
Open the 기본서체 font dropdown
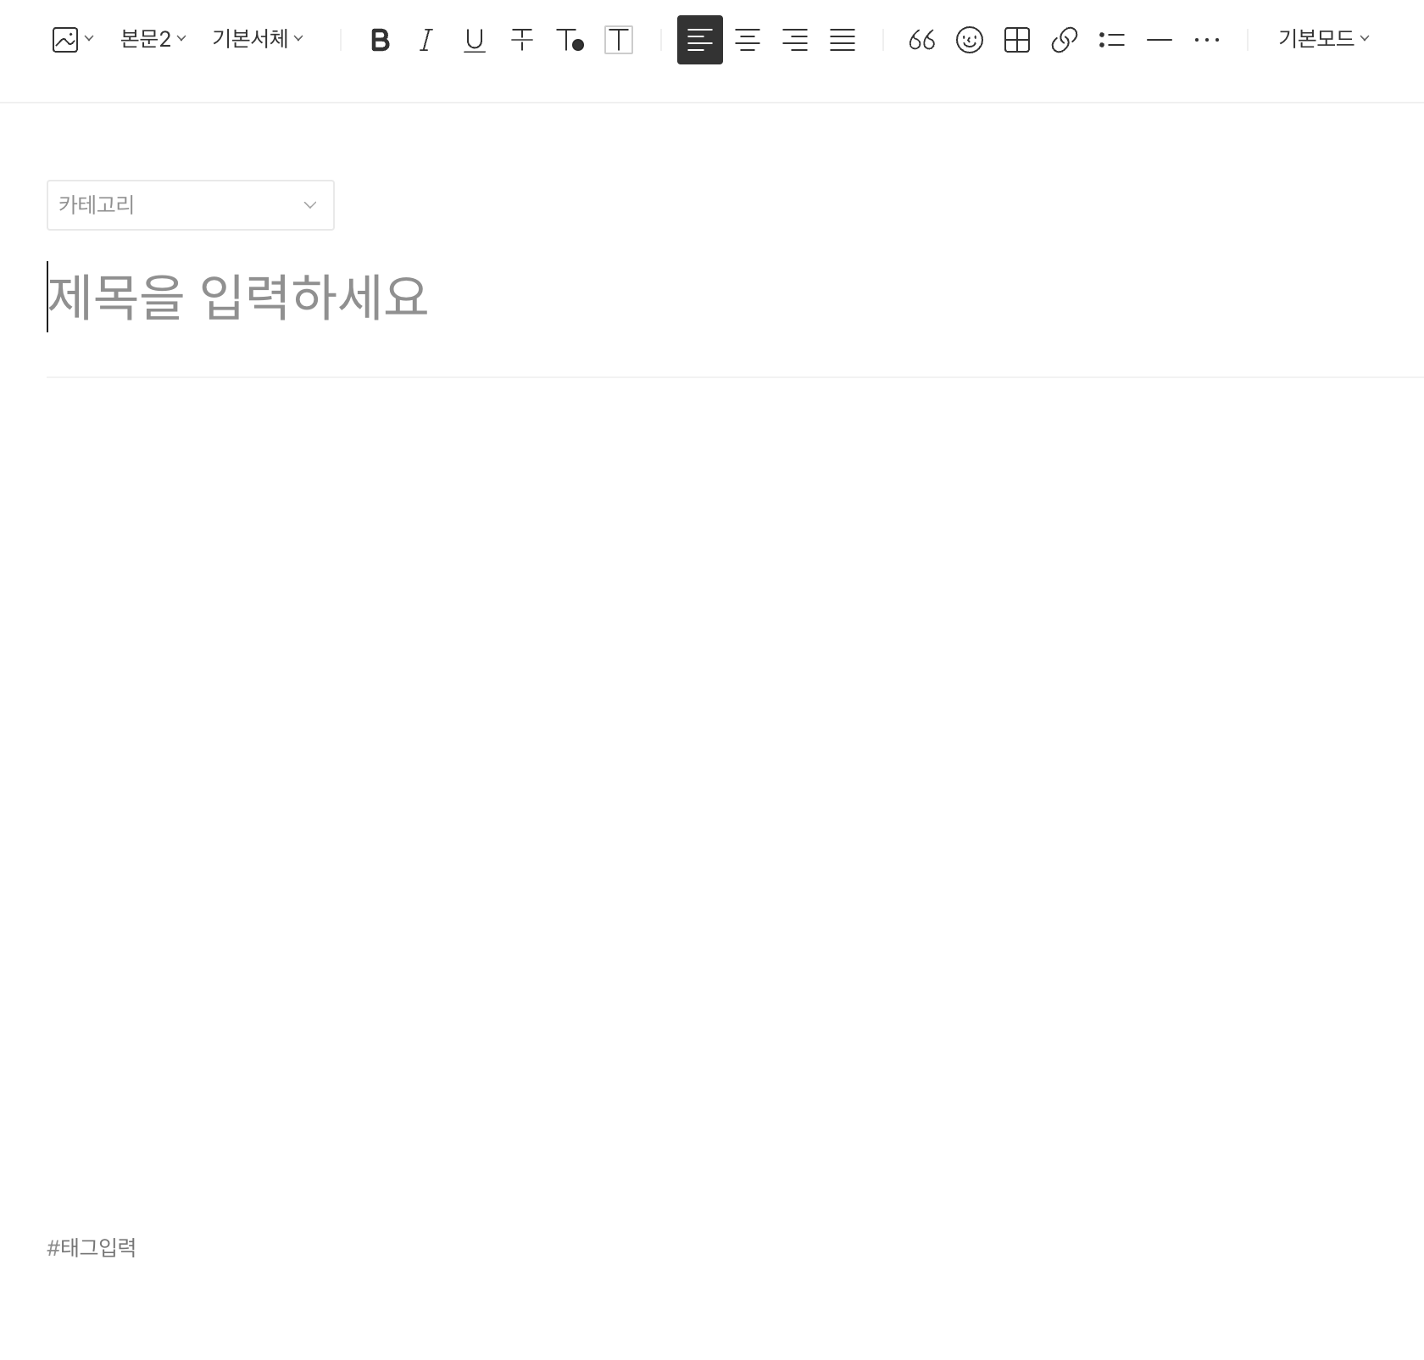[258, 39]
